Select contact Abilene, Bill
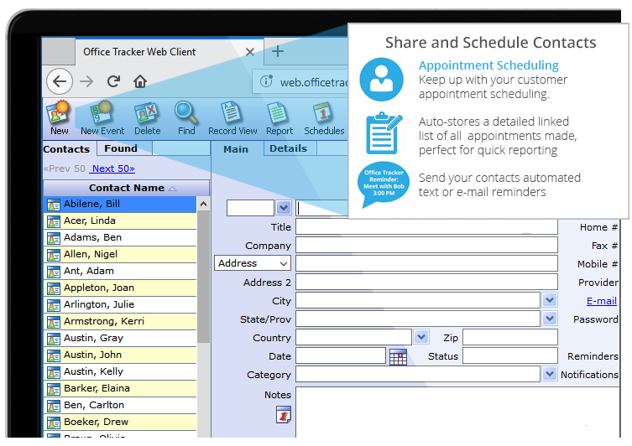Screen dimensions: 632x446 (x=120, y=204)
